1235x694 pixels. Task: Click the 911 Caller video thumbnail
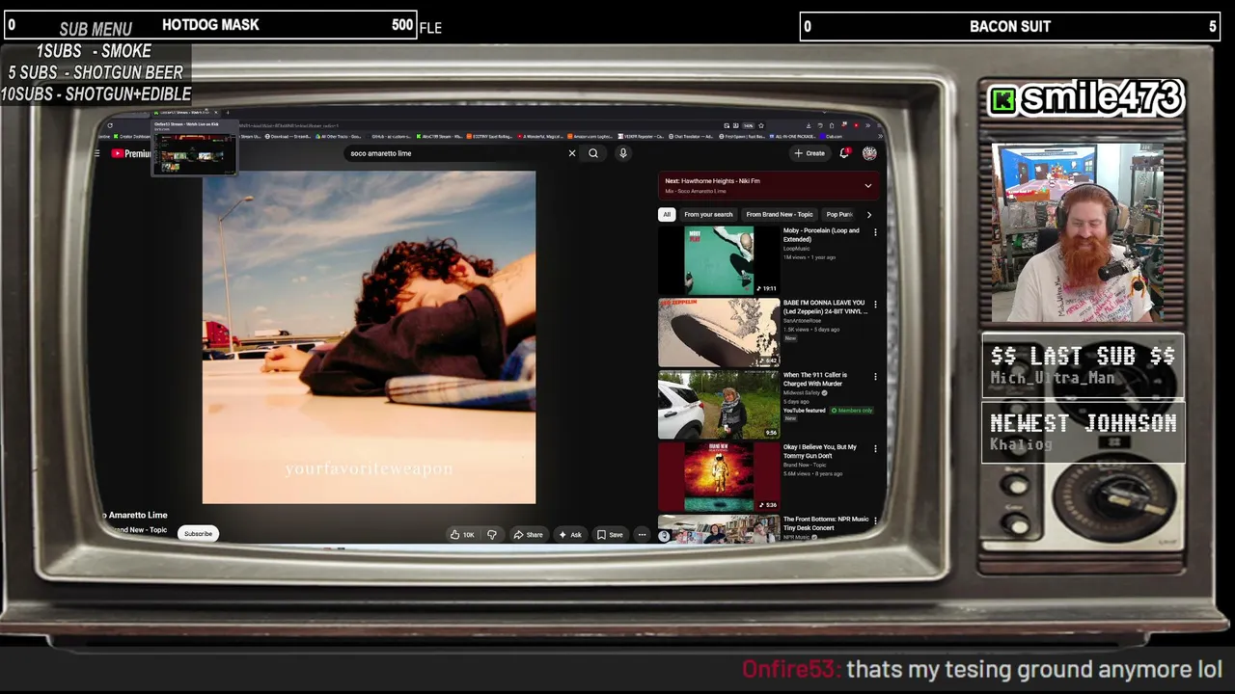(719, 405)
